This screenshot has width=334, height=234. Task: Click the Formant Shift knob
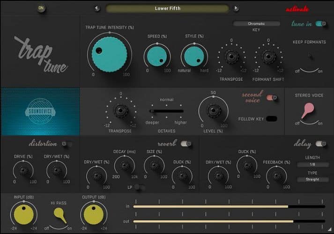[x=268, y=57]
